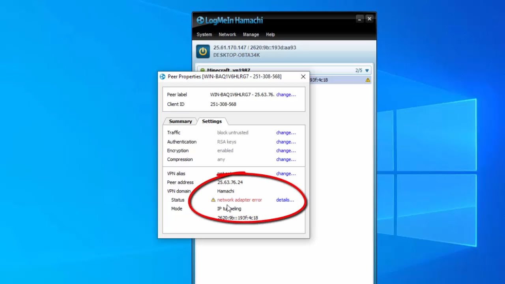The height and width of the screenshot is (284, 505).
Task: Switch to the Settings tab
Action: 212,121
